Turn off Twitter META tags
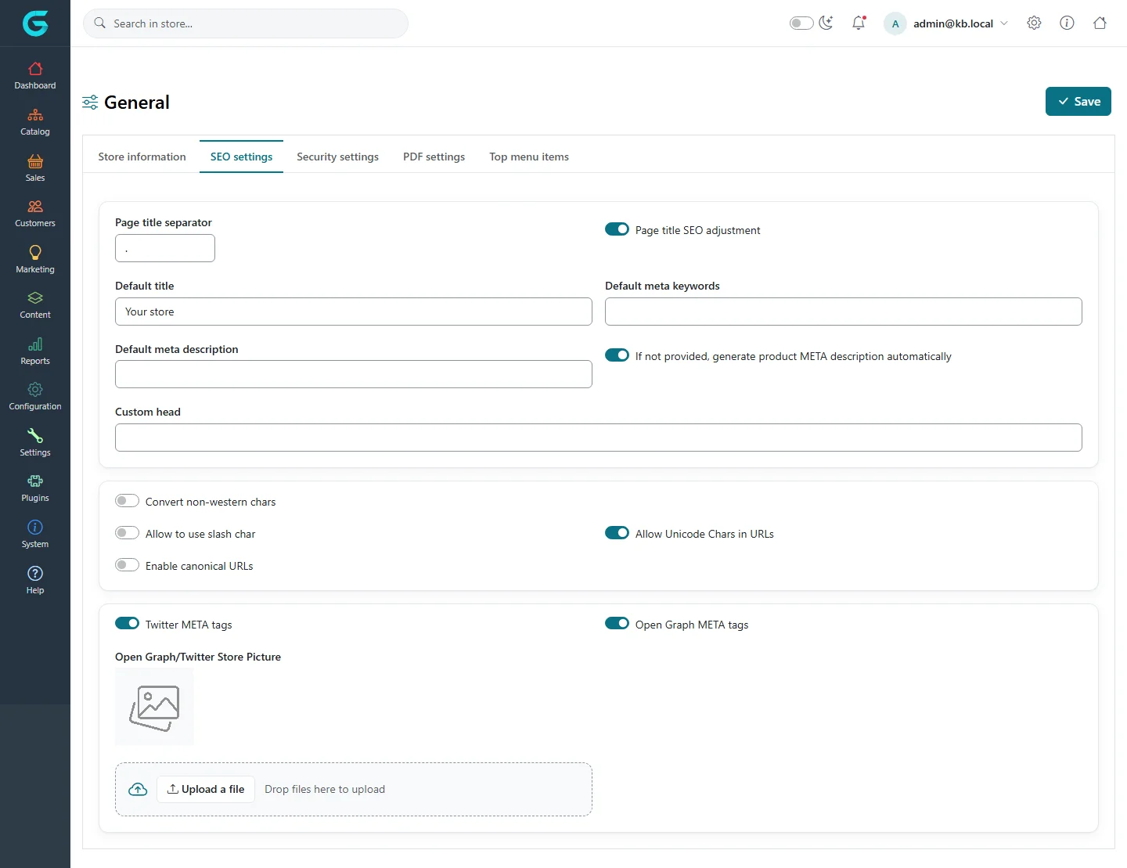The width and height of the screenshot is (1127, 868). pos(127,624)
